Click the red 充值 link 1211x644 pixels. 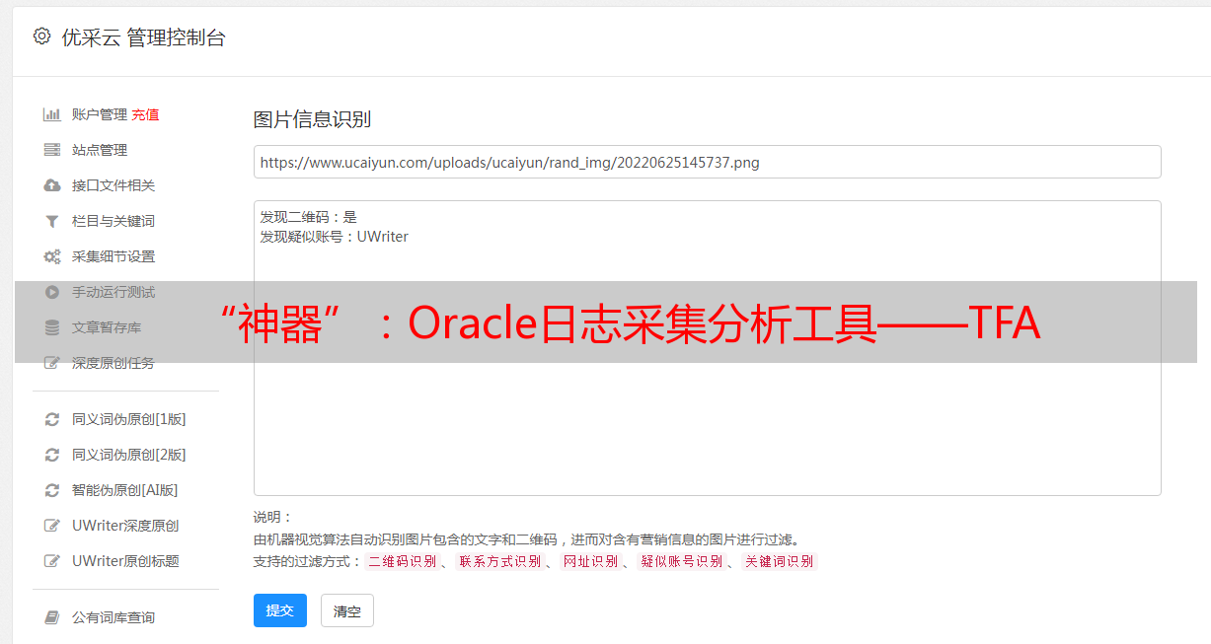(145, 114)
